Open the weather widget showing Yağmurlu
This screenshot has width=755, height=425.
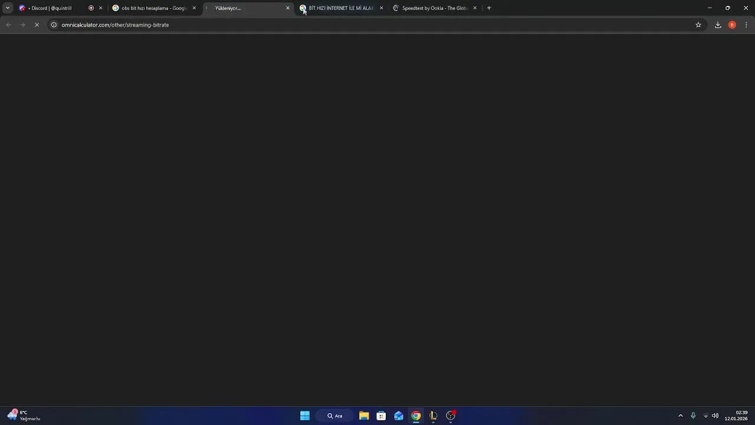(x=24, y=416)
